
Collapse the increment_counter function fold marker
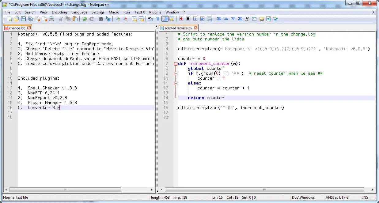pos(176,64)
